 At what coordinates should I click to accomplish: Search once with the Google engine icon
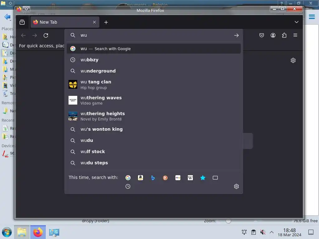point(128,178)
